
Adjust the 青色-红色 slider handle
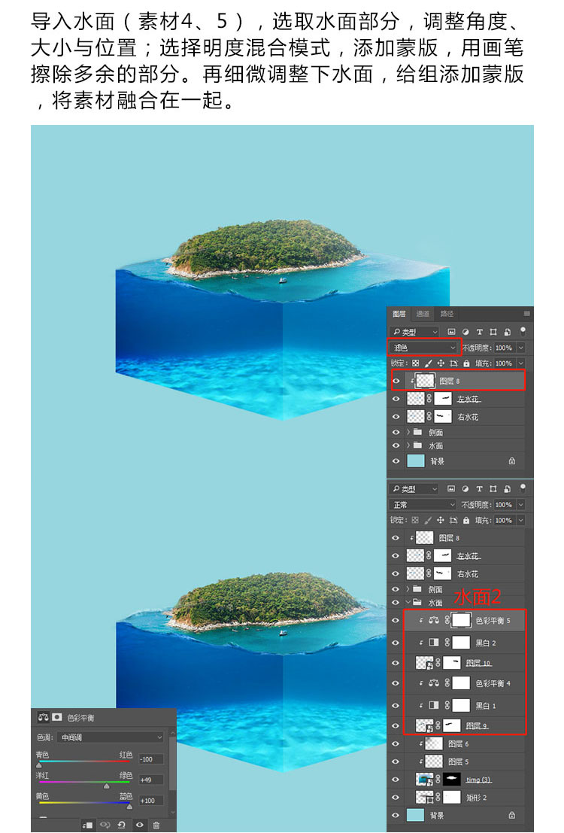pyautogui.click(x=39, y=765)
